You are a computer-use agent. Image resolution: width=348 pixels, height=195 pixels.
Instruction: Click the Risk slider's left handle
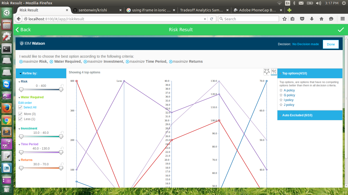click(x=21, y=90)
